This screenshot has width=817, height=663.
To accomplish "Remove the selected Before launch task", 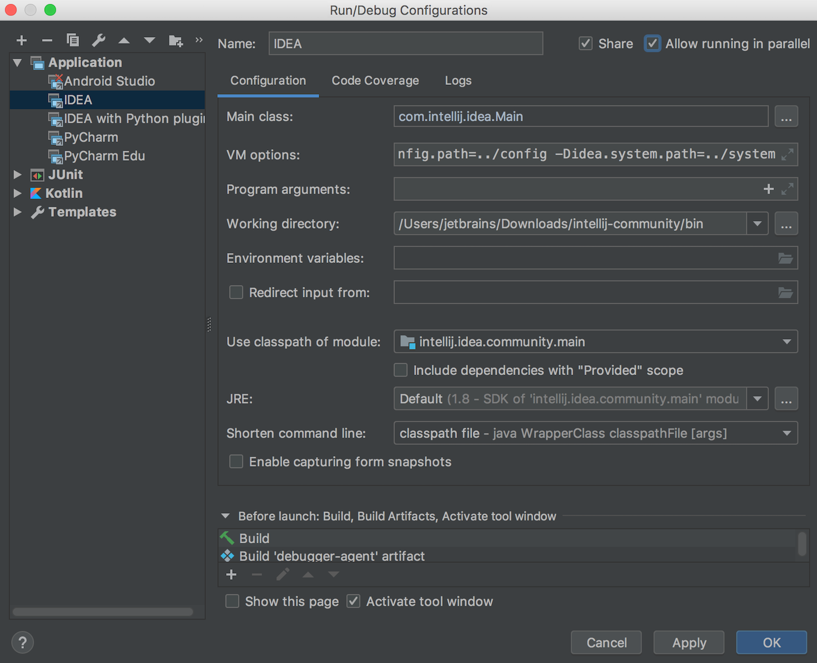I will point(257,574).
